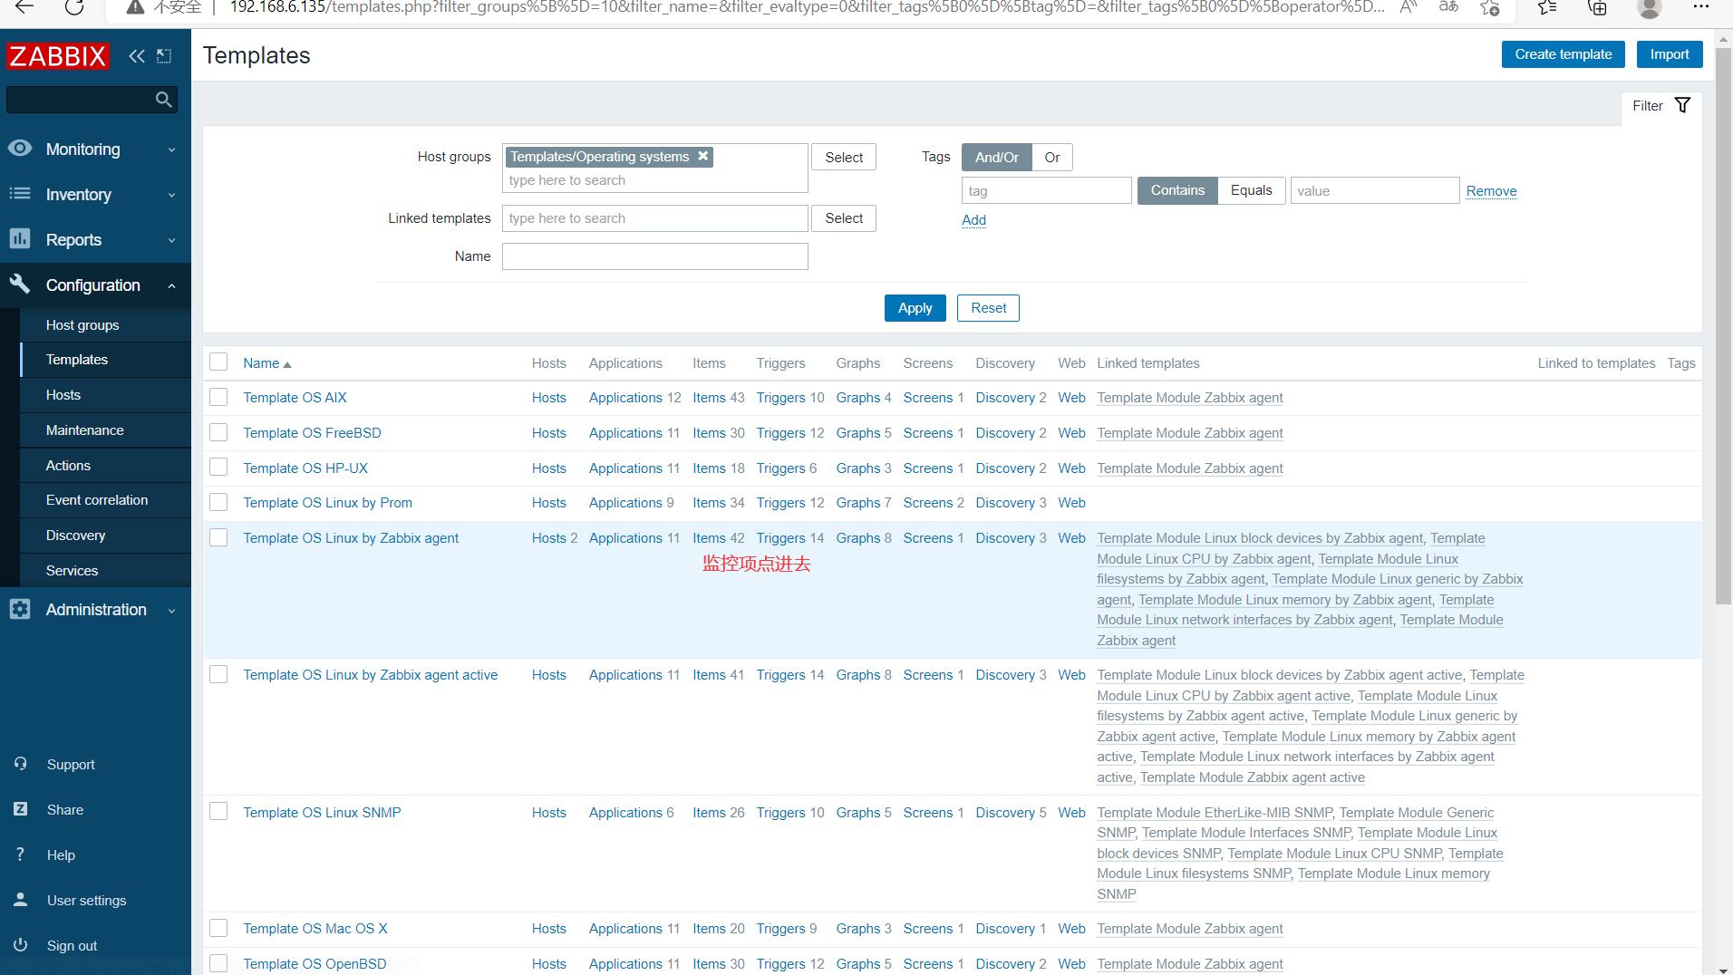Check the box for Template OS FreeBSD
Viewport: 1733px width, 975px height.
(x=218, y=432)
